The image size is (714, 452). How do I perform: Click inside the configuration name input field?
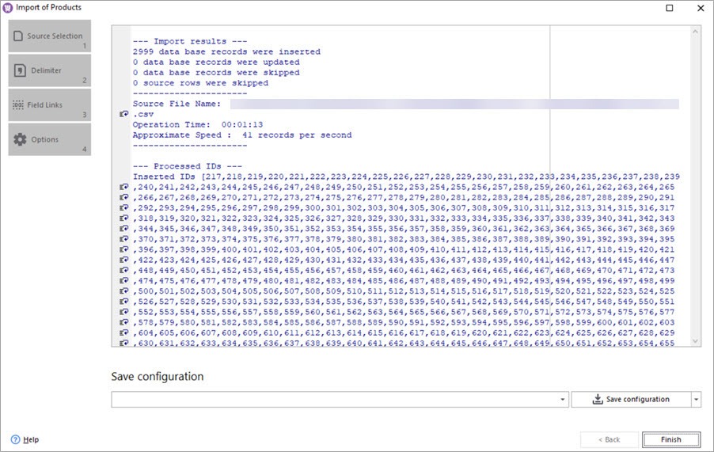coord(332,400)
